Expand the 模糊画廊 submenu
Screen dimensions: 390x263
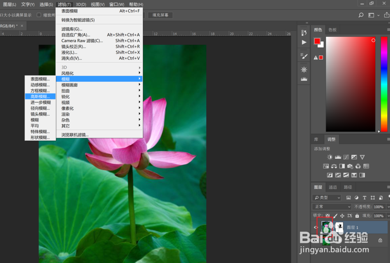coord(99,85)
